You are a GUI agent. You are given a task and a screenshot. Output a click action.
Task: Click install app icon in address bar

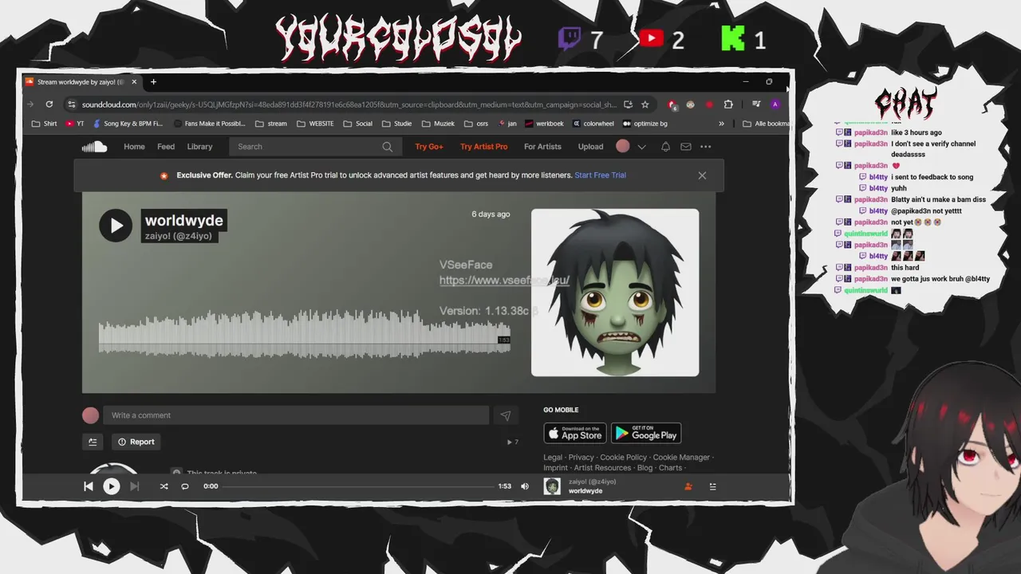pyautogui.click(x=628, y=104)
